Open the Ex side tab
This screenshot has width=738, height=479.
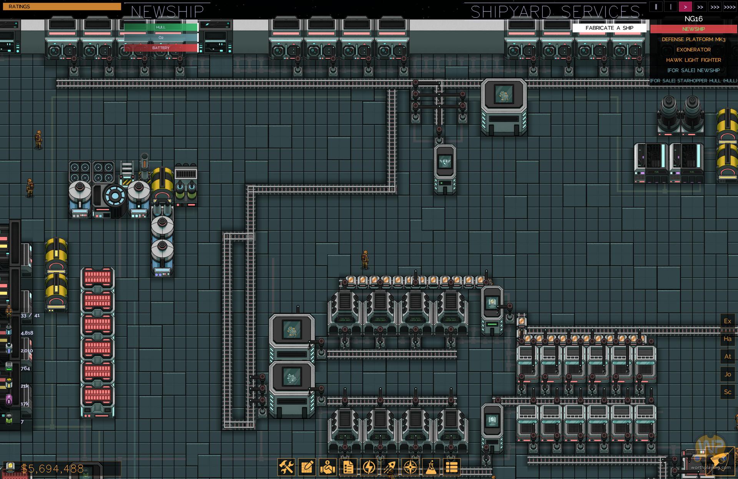727,321
